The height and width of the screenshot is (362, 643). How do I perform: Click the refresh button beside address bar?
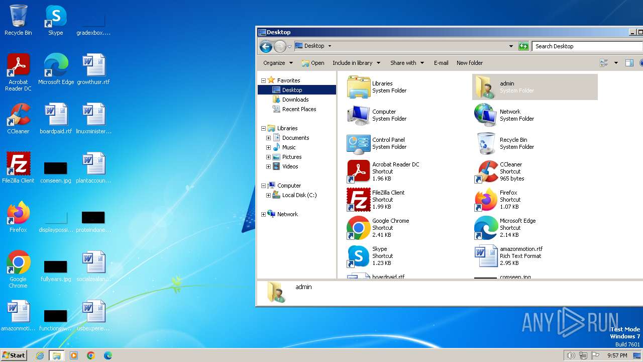(523, 46)
